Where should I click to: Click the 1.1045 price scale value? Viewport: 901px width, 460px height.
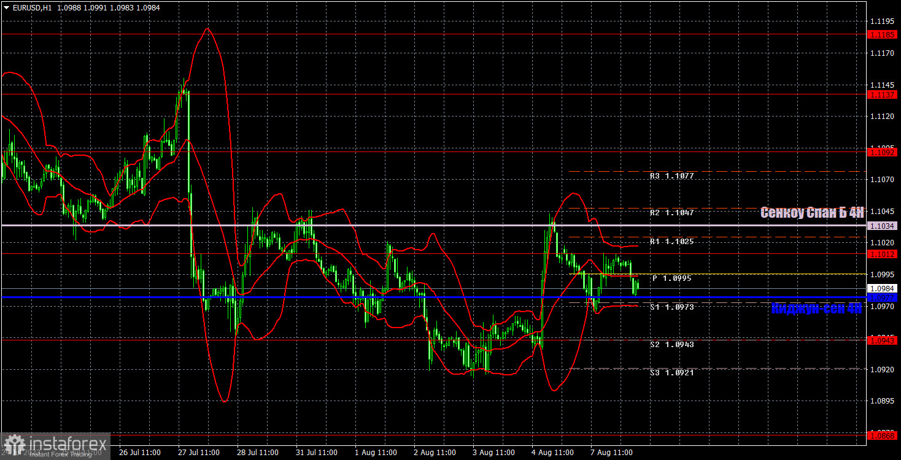[x=882, y=211]
